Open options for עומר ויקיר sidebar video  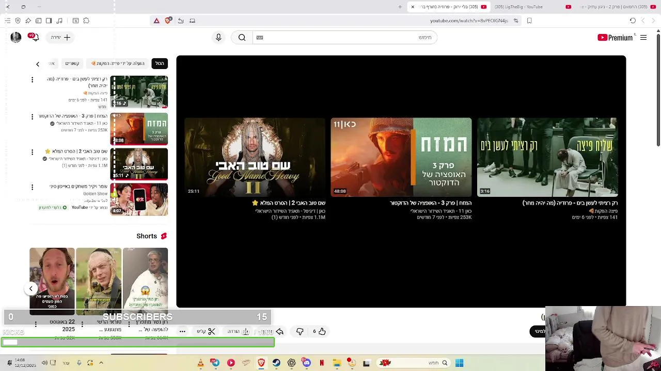click(32, 187)
